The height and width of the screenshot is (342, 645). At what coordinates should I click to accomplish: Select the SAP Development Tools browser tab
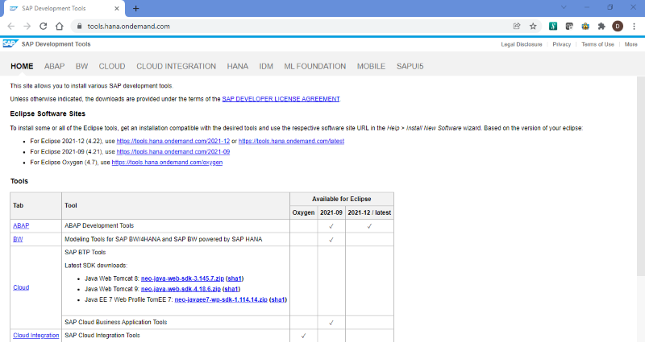pyautogui.click(x=64, y=8)
